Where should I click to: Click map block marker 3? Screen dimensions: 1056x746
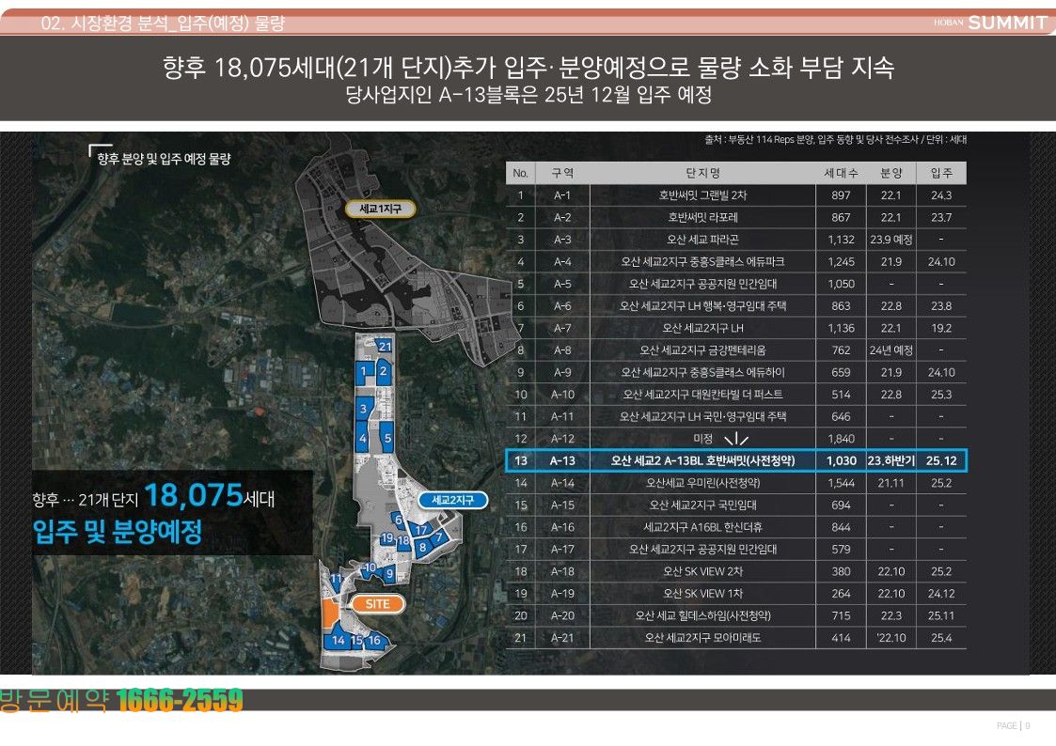[x=364, y=409]
